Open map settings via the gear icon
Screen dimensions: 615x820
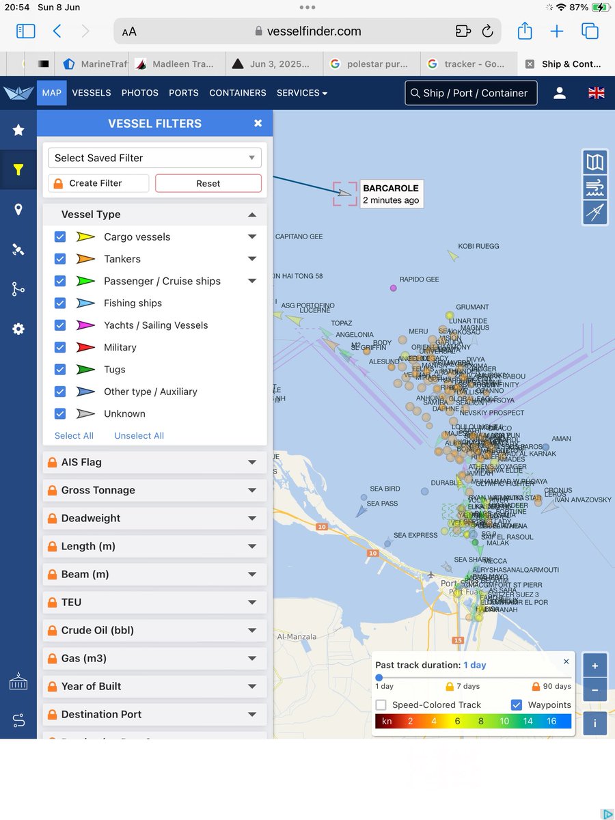[18, 329]
